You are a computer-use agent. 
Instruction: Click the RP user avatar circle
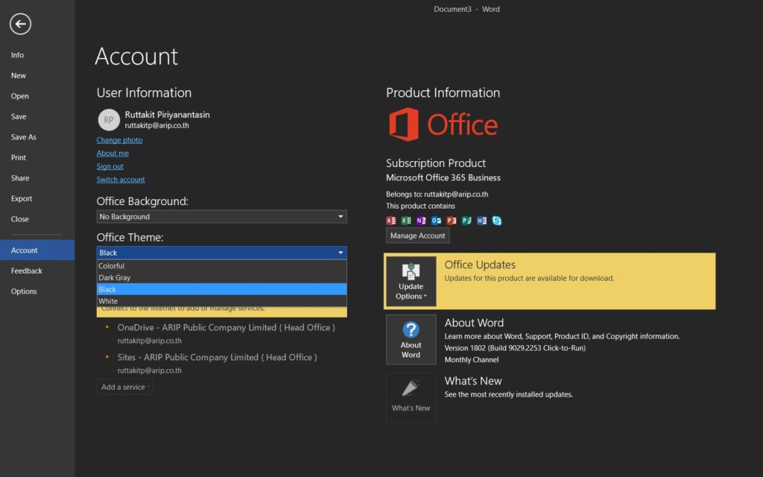(109, 119)
